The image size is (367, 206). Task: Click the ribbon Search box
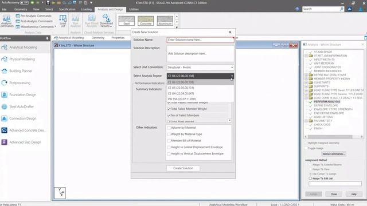point(323,9)
